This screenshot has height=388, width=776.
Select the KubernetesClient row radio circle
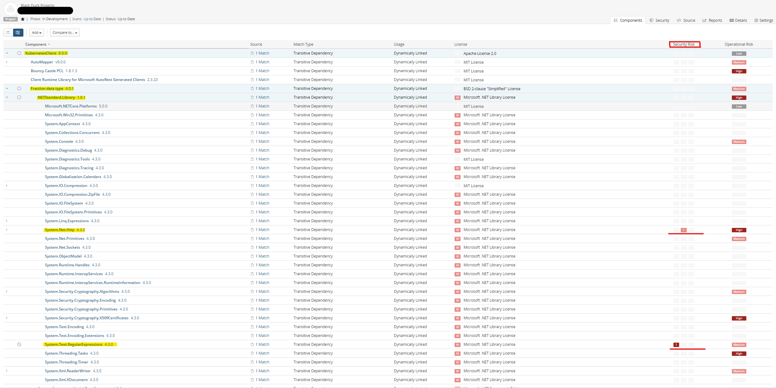(x=19, y=53)
